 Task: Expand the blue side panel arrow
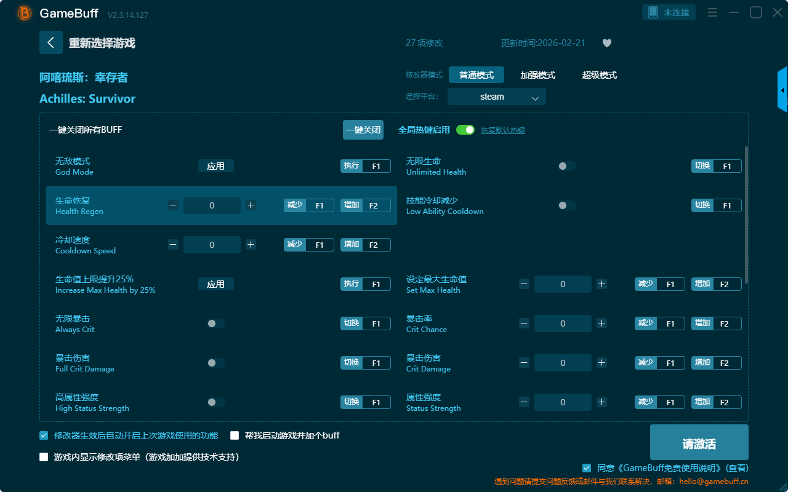point(782,90)
